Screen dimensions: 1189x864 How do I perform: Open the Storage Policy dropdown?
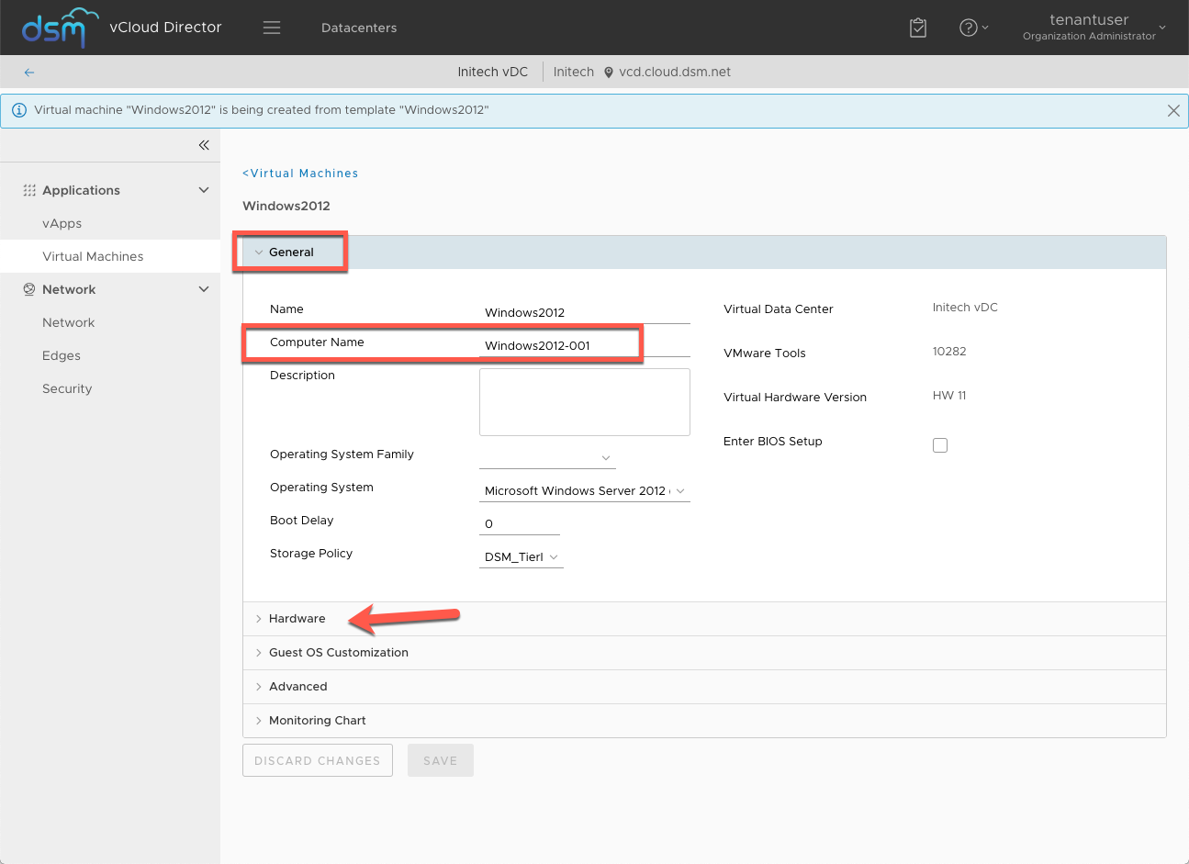click(522, 557)
